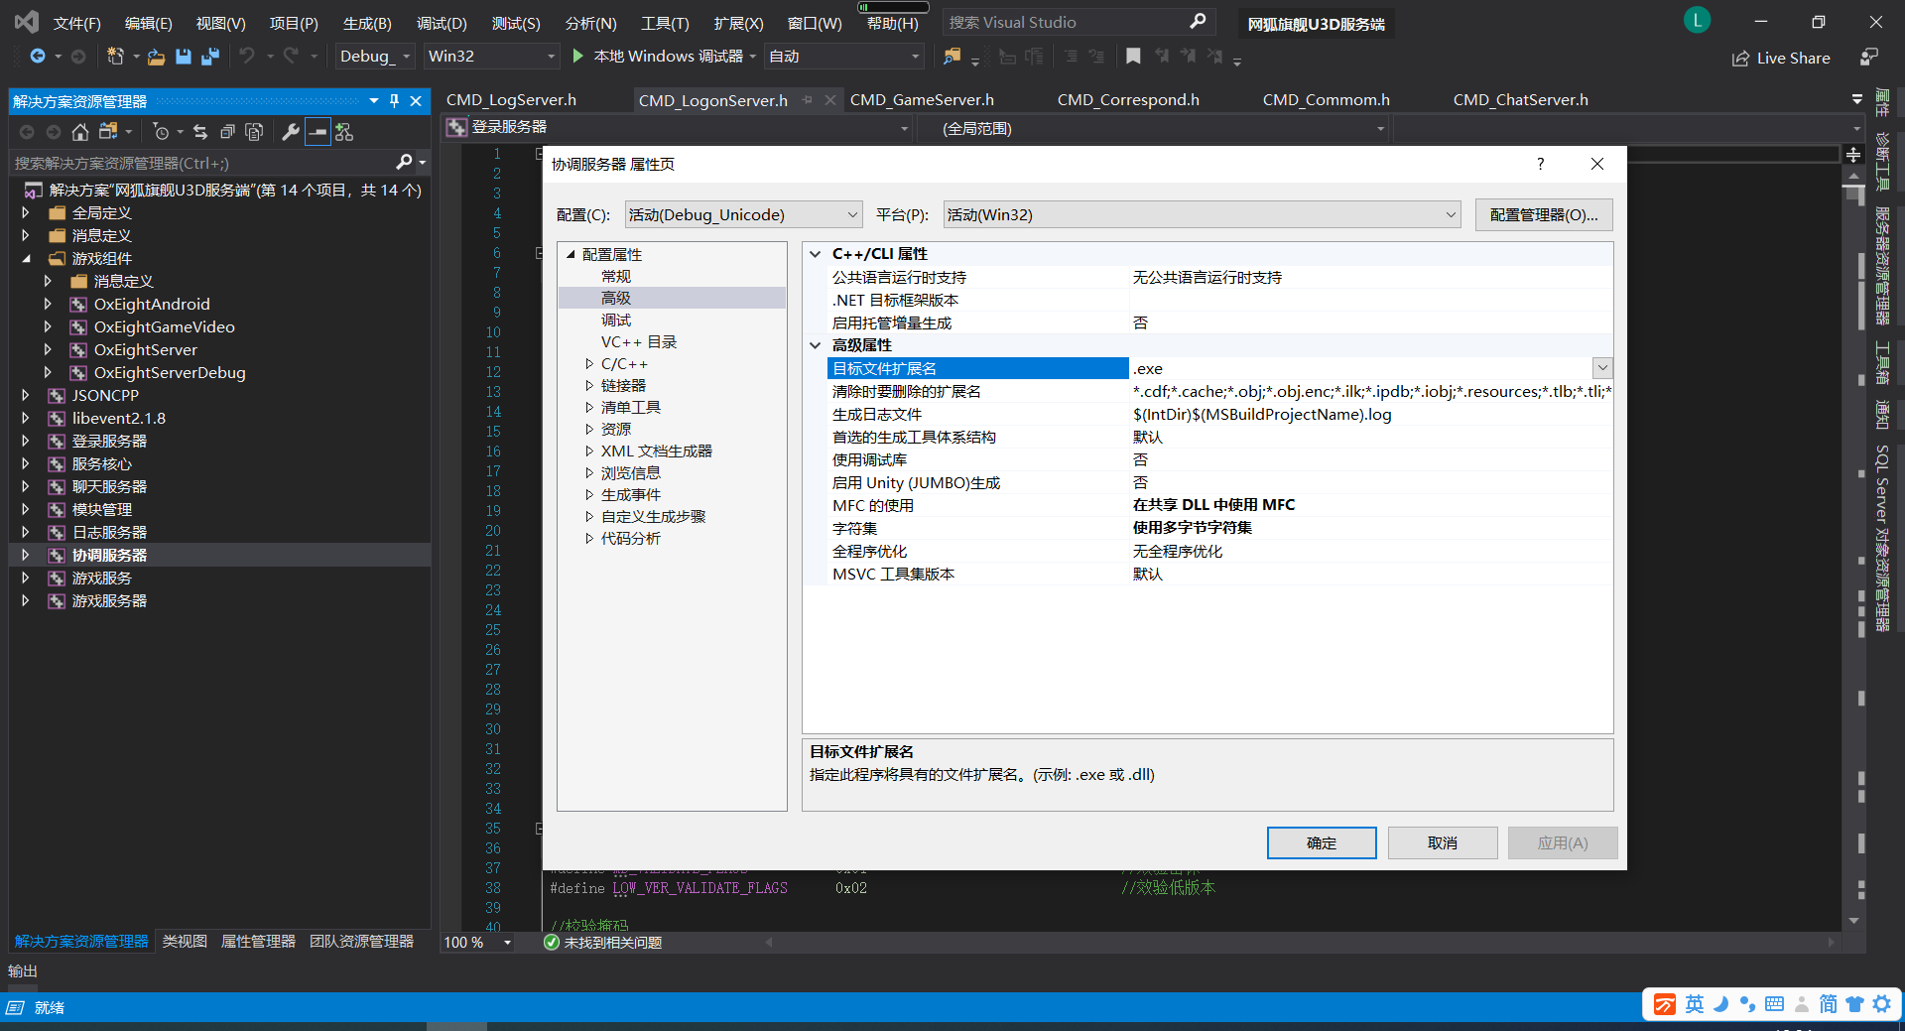Open the 平台(P) platform dropdown
Viewport: 1905px width, 1031px height.
click(x=1202, y=214)
